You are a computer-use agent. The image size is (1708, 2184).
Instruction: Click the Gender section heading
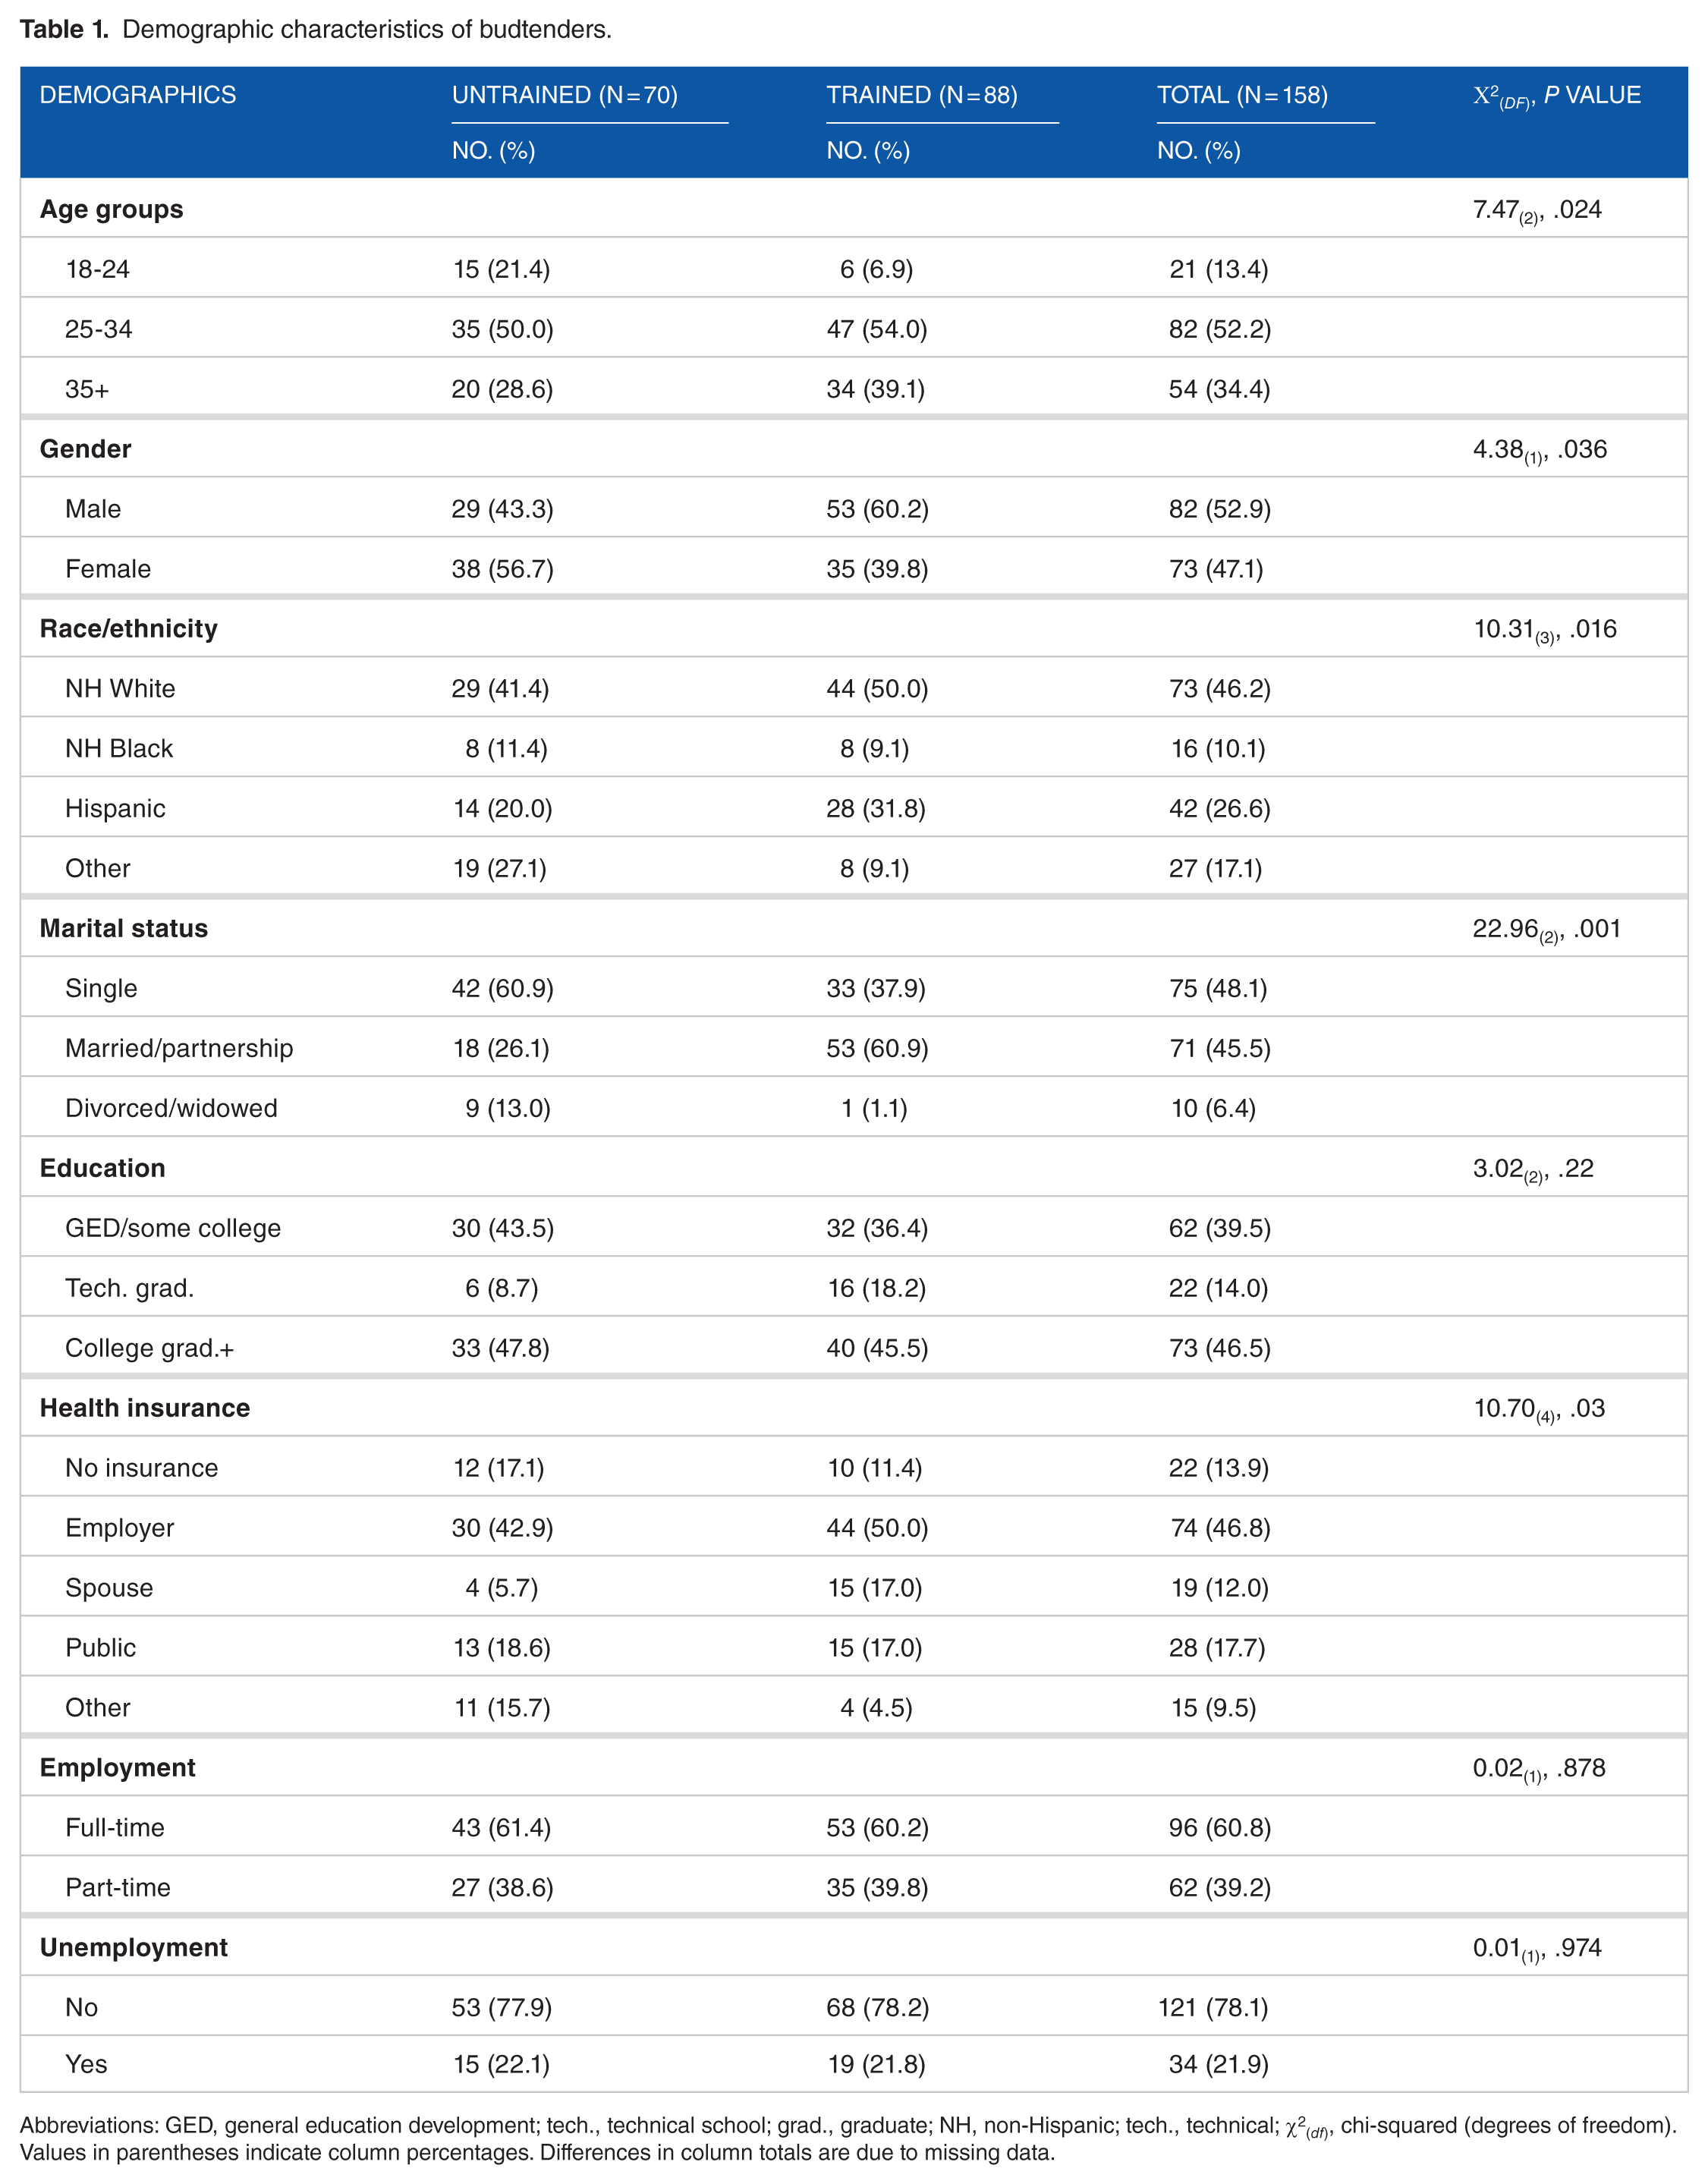[86, 449]
